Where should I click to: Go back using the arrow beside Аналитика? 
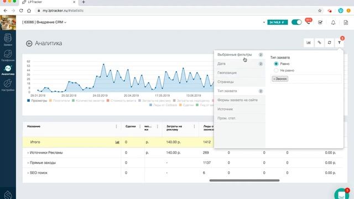pos(29,43)
